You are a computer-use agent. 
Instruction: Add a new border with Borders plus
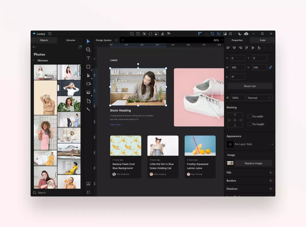(x=271, y=181)
